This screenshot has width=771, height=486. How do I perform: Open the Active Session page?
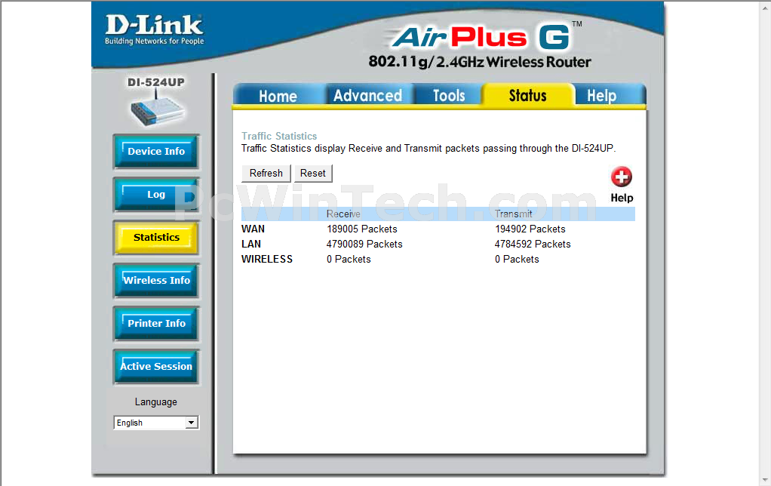[156, 367]
